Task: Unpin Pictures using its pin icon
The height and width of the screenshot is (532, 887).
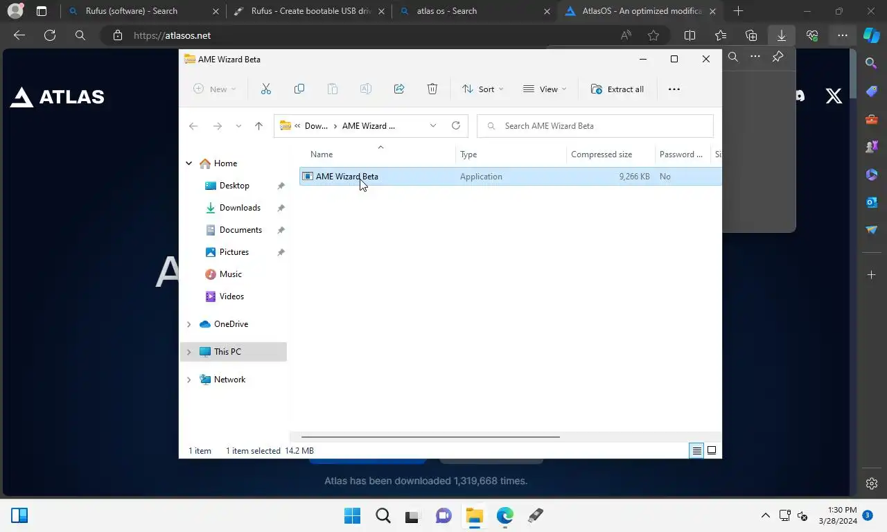Action: [x=281, y=252]
